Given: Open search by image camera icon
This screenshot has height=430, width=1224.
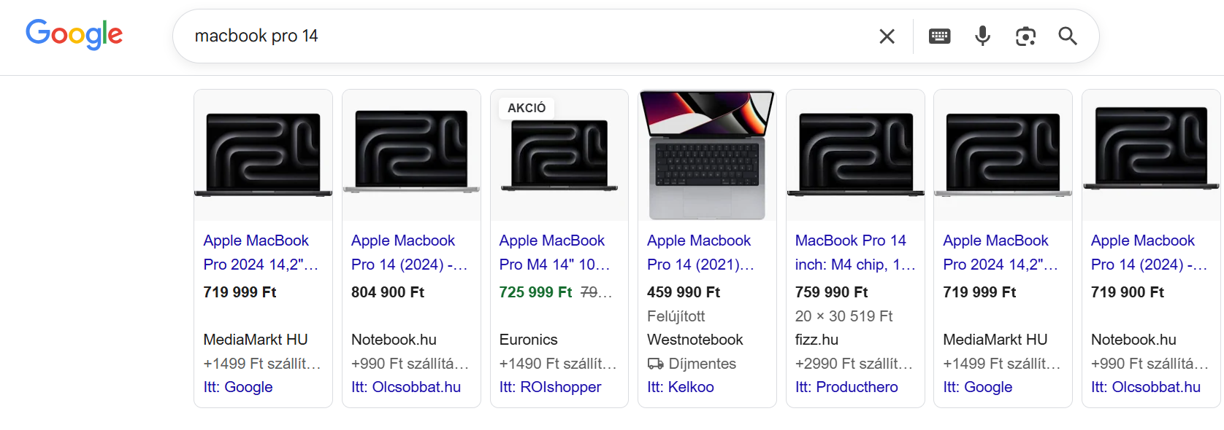Looking at the screenshot, I should (1025, 36).
